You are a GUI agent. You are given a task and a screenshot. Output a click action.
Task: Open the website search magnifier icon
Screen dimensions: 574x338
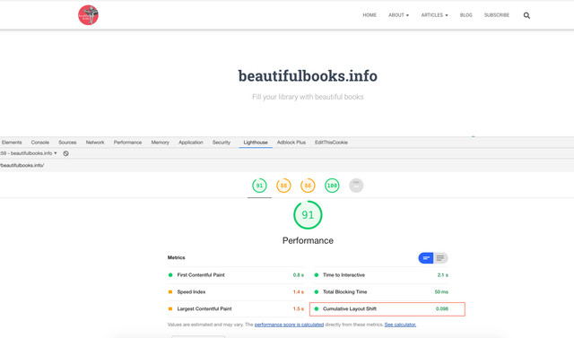tap(526, 15)
